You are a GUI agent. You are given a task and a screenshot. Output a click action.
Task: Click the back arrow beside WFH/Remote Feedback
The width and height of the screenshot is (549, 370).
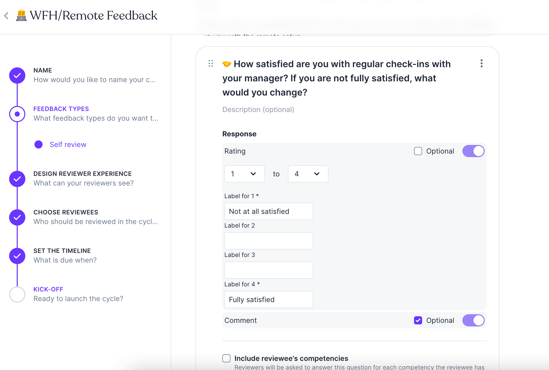pyautogui.click(x=7, y=16)
